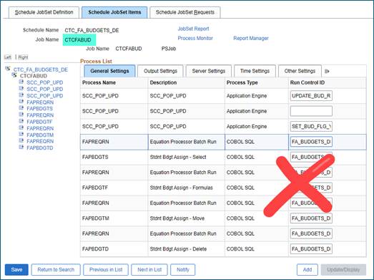Click Run Control ID field containing UPDATE_BUD_R
374x280 pixels.
point(311,96)
